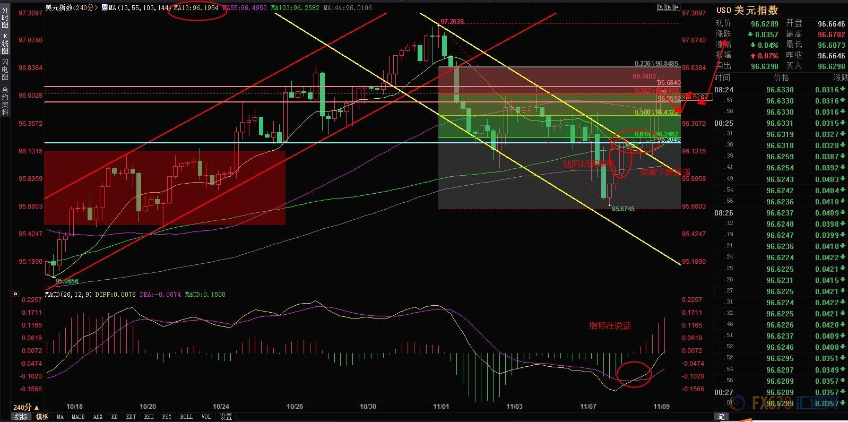Apply the VOL indicator
Screen dimensions: 848x422
206,417
